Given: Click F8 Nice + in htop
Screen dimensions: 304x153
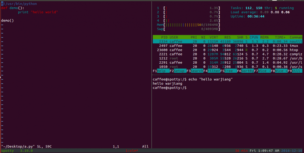Looking at the screenshot, I should [279, 71].
